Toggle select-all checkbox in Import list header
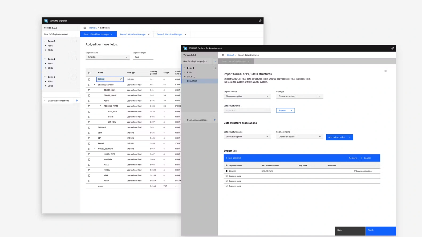 (x=227, y=165)
